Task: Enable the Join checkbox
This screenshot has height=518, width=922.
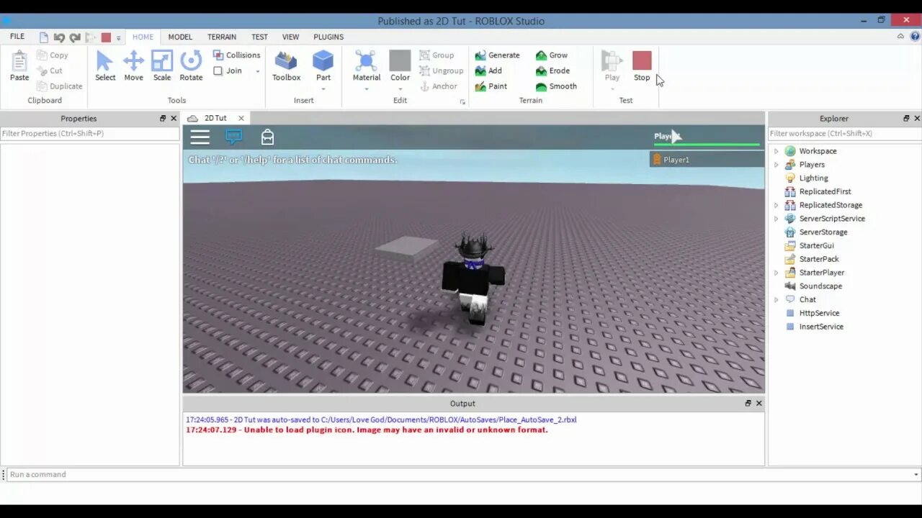Action: 218,71
